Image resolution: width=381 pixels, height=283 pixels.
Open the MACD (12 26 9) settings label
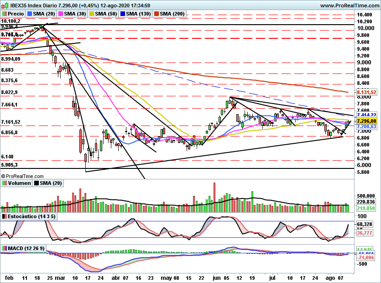click(27, 248)
